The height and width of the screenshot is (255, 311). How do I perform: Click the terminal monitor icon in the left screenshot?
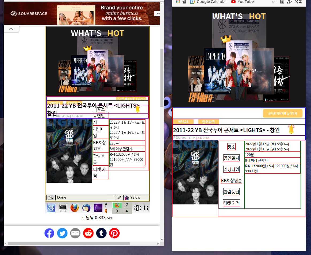tap(63, 208)
